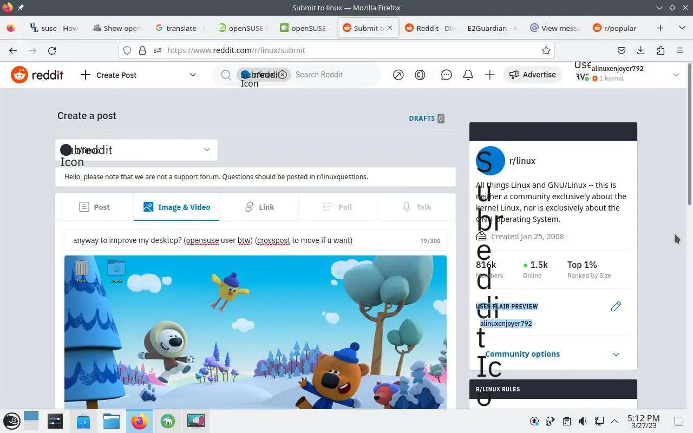The height and width of the screenshot is (433, 693).
Task: Click into the post title field
Action: point(256,240)
